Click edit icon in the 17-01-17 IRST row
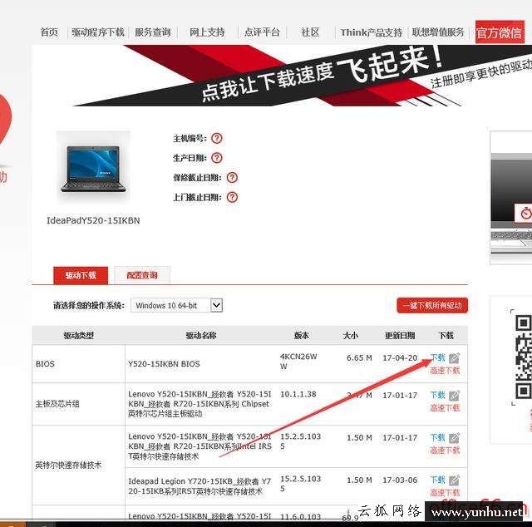This screenshot has height=527, width=532. point(455,438)
